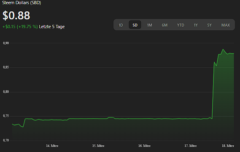Click the 14. März date label

[52, 146]
